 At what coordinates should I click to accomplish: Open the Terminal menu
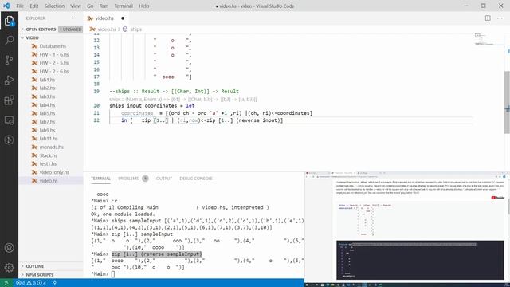[124, 6]
